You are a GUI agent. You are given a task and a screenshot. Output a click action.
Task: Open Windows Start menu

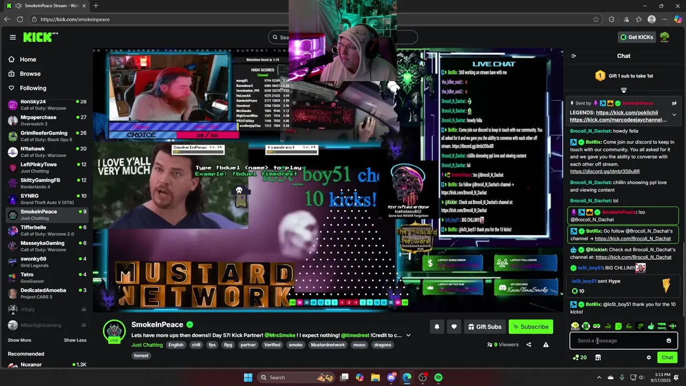tap(248, 377)
